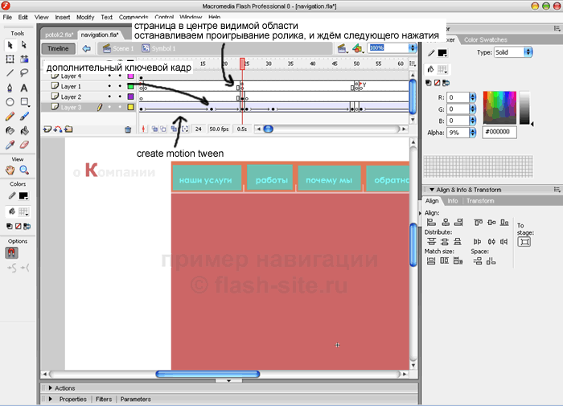The height and width of the screenshot is (406, 563).
Task: Expand the Actions panel
Action: [50, 388]
